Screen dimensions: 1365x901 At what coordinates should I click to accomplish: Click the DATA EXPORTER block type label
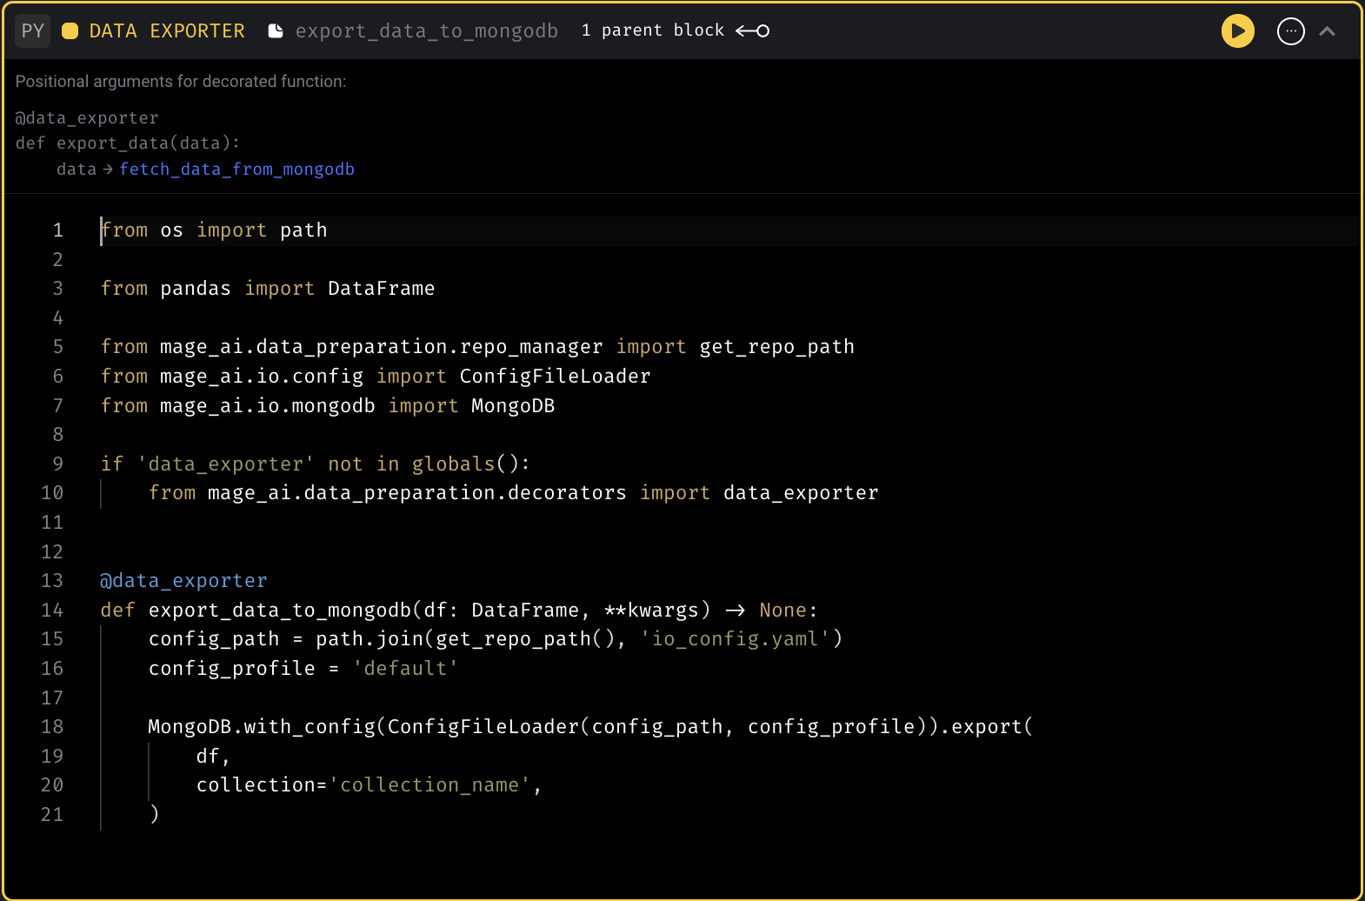(x=167, y=31)
